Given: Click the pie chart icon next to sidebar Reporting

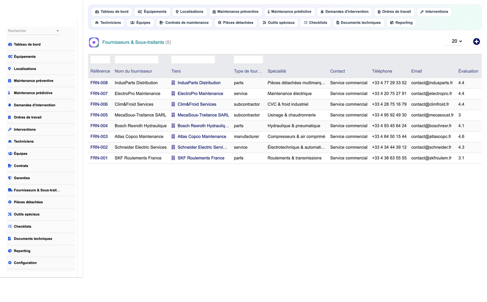Looking at the screenshot, I should [x=10, y=251].
